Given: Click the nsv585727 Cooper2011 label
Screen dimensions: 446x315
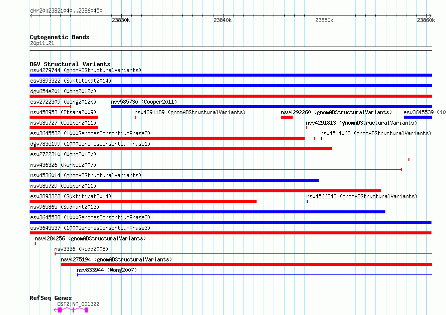Looking at the screenshot, I should coord(63,123).
